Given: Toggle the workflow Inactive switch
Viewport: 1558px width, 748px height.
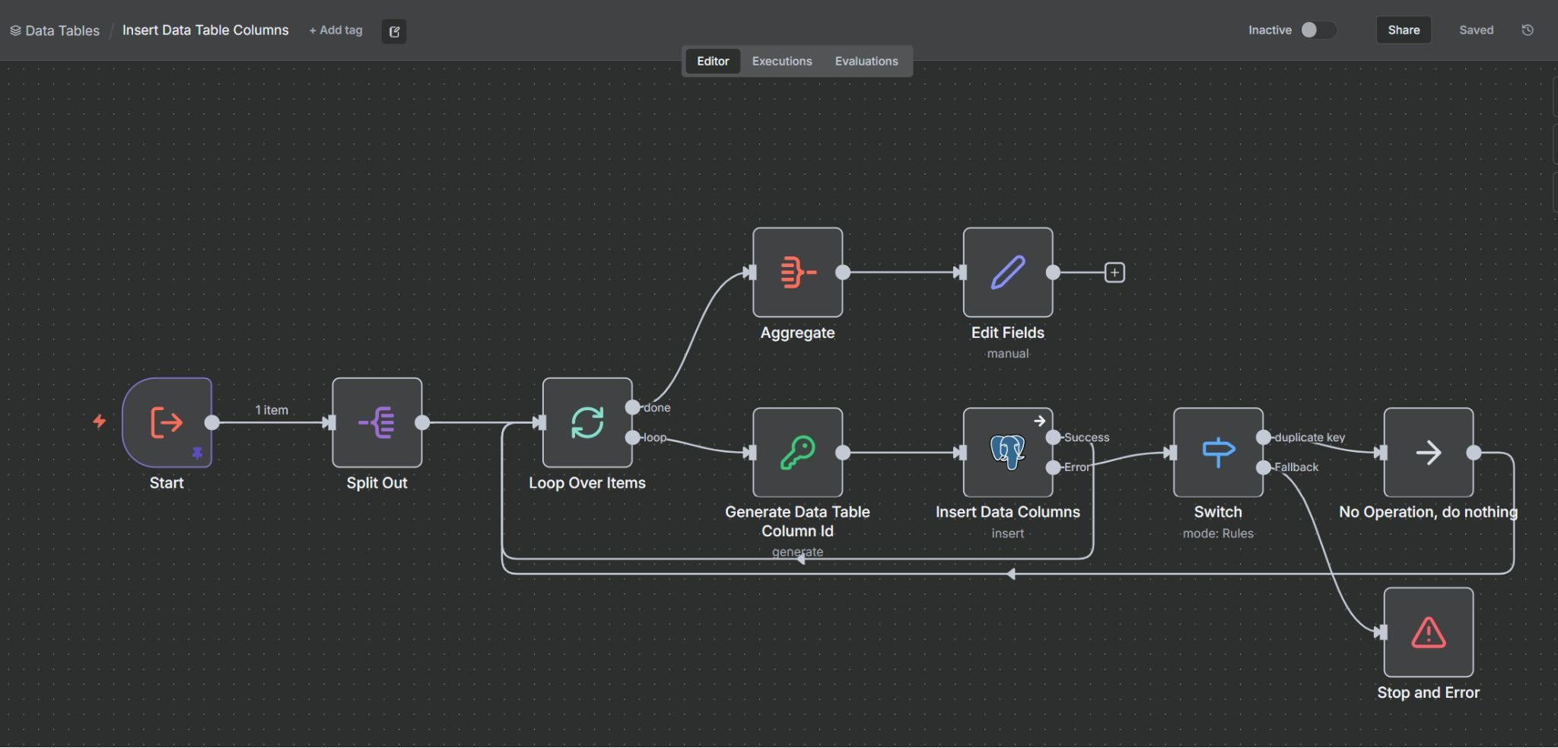Looking at the screenshot, I should tap(1317, 30).
